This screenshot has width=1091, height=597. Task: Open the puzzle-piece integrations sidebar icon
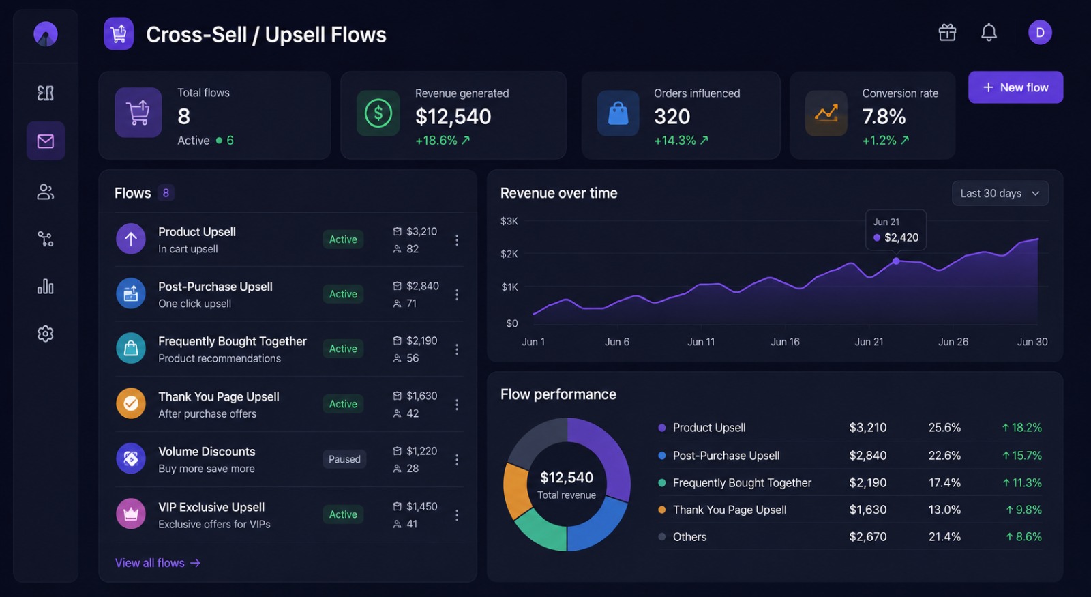(46, 93)
